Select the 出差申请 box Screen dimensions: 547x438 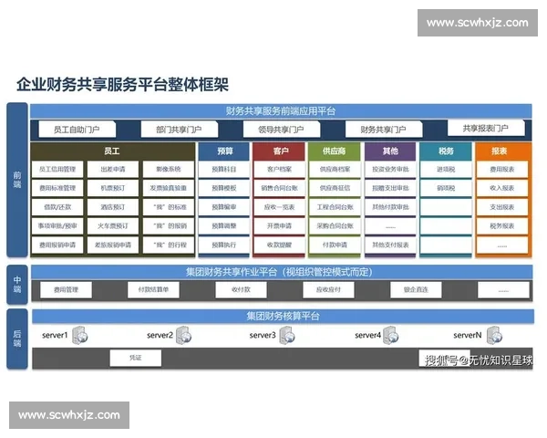[x=113, y=170]
